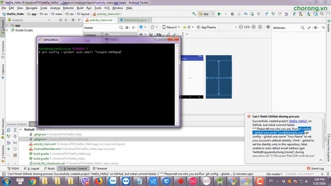Click Attach debugger to Android process icon
Screen dimensions: 331x186
pos(252,14)
